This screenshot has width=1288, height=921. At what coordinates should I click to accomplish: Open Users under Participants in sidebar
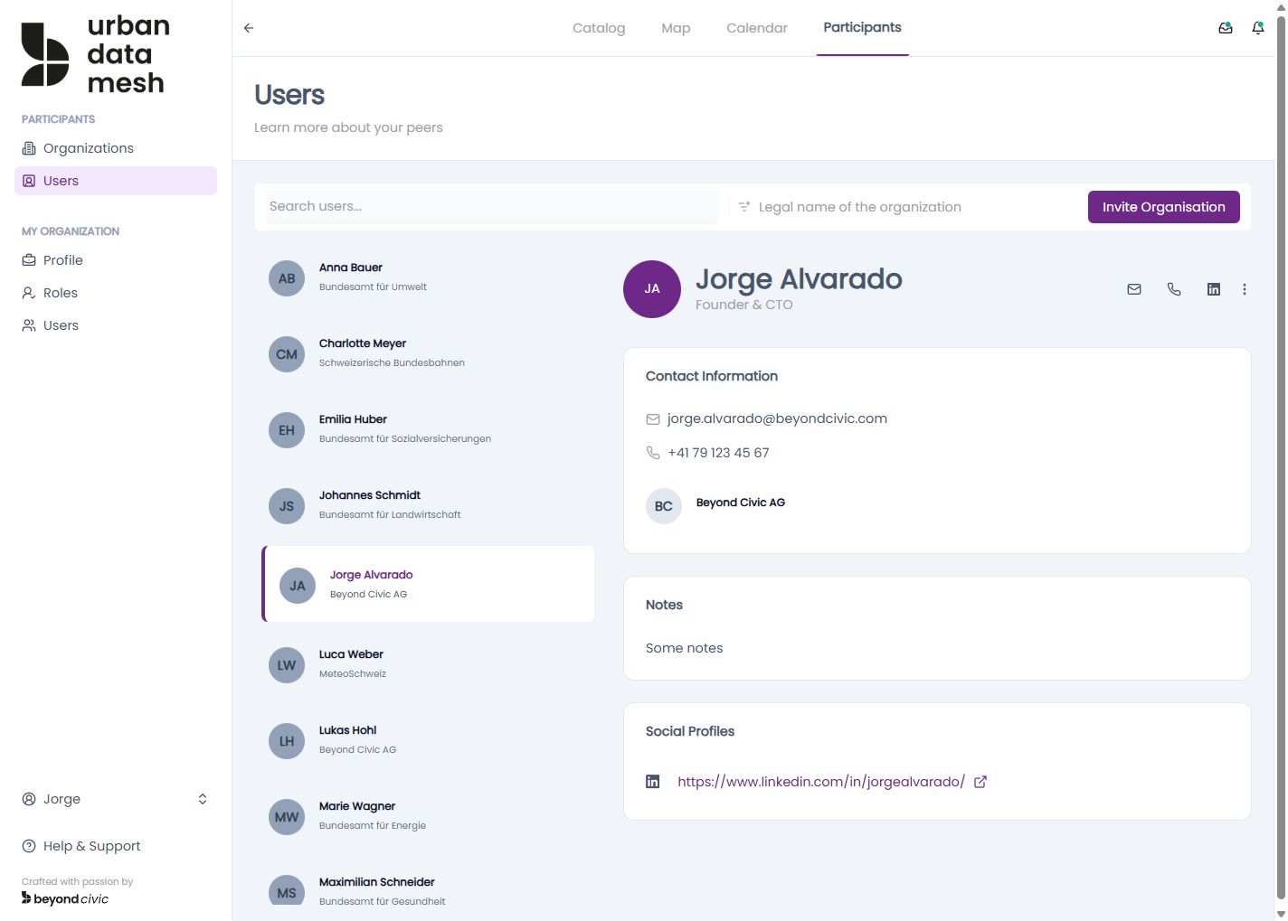[116, 181]
